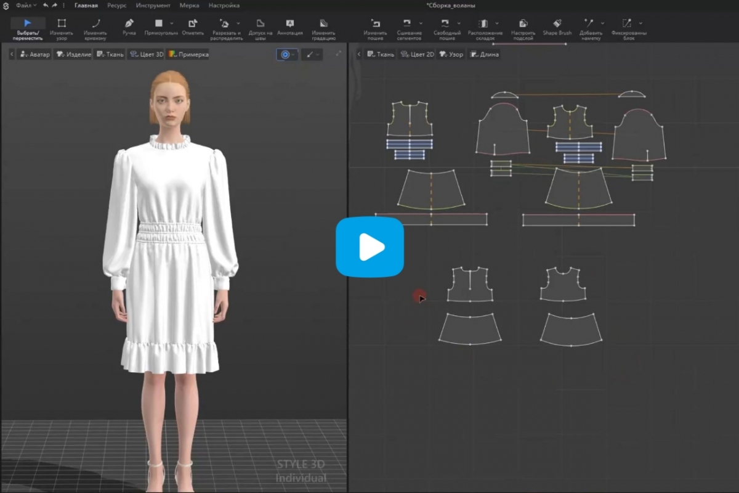Activate the Изменить узор tool
Image resolution: width=739 pixels, height=493 pixels.
tap(62, 28)
